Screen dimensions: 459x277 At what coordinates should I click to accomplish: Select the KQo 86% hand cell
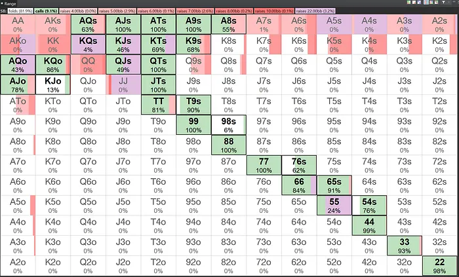pos(54,65)
